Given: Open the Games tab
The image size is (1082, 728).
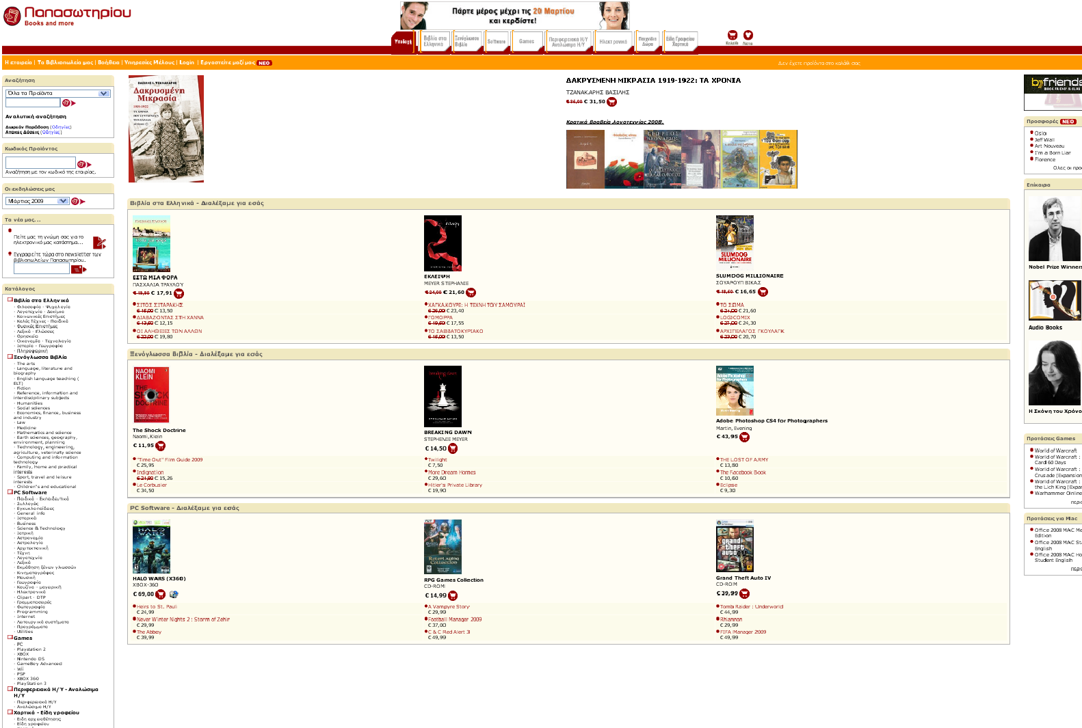Looking at the screenshot, I should pyautogui.click(x=527, y=41).
